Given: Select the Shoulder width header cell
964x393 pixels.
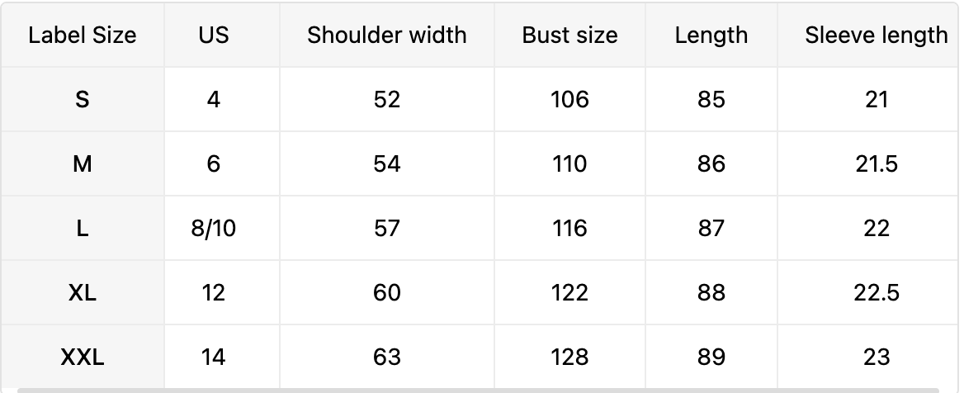Looking at the screenshot, I should coord(386,36).
